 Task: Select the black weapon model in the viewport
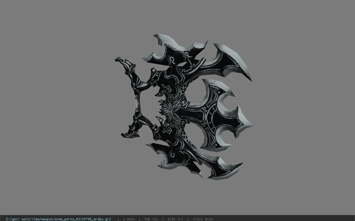coord(184,107)
